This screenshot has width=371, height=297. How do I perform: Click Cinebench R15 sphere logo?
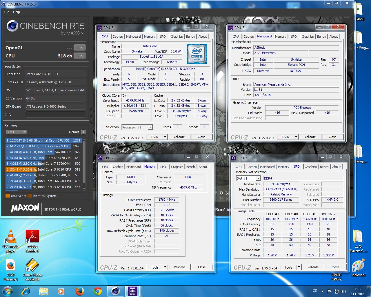tap(12, 26)
